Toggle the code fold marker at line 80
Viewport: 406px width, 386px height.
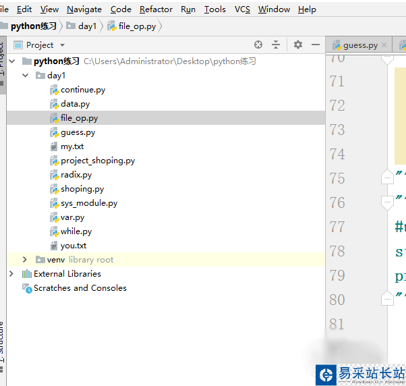click(x=387, y=299)
